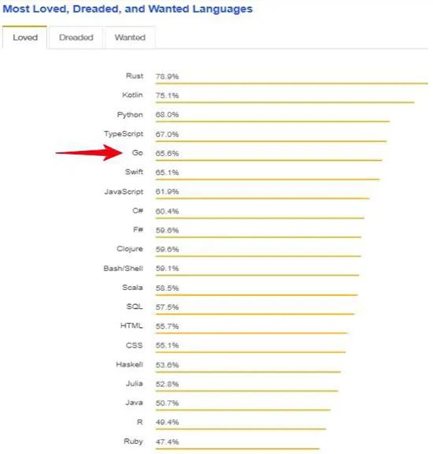Viewport: 433px width, 454px height.
Task: Click the Clojure label
Action: click(x=130, y=249)
